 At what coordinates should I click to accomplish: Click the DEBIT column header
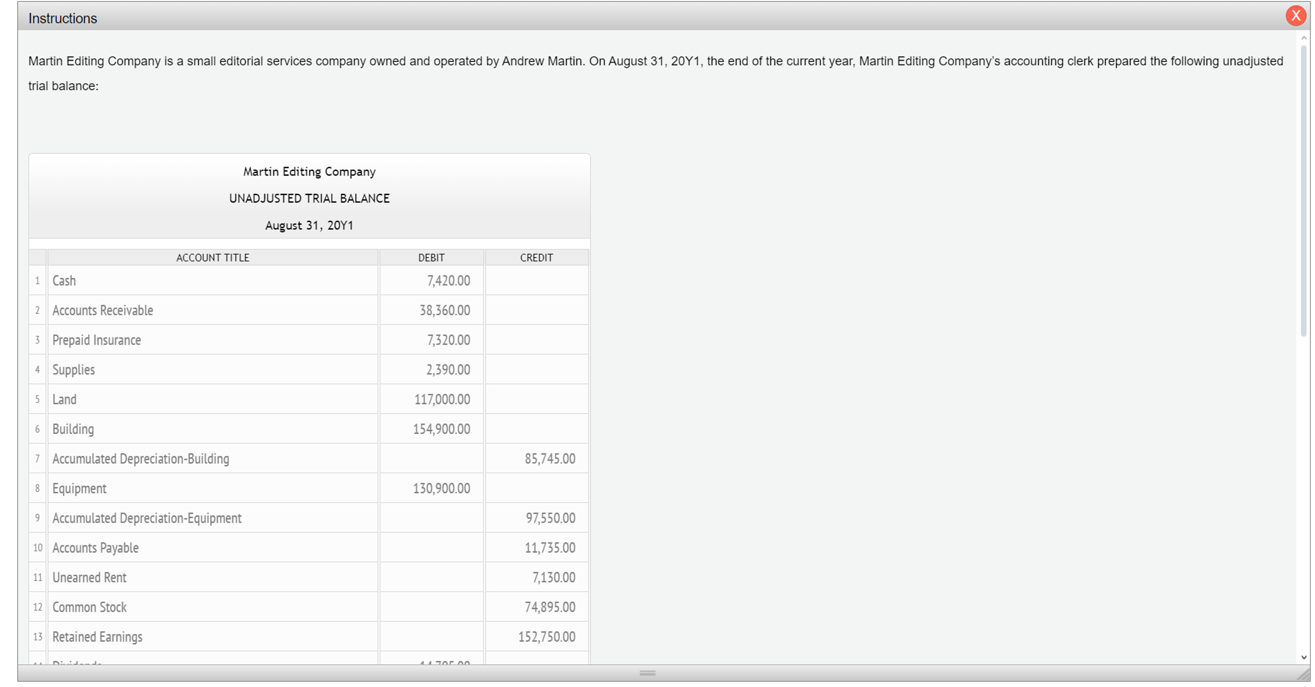point(430,257)
